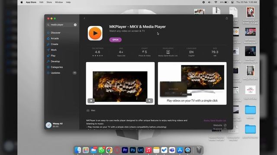The height and width of the screenshot is (155, 277).
Task: Open the Help menu
Action: [x=68, y=2]
